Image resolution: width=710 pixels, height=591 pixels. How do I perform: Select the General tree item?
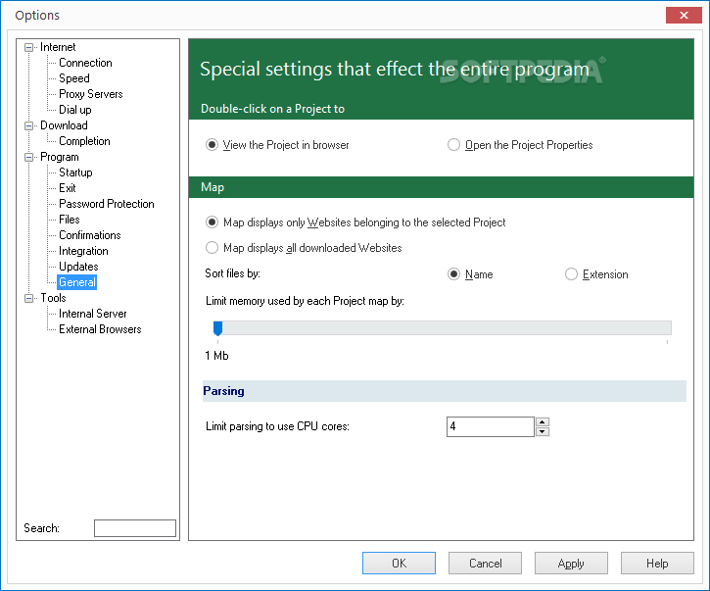(x=77, y=282)
